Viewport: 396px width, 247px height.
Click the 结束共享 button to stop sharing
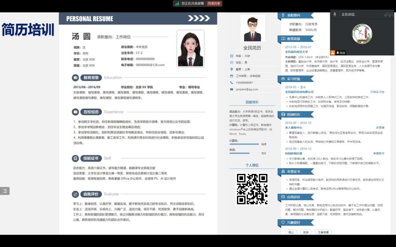coord(214,3)
